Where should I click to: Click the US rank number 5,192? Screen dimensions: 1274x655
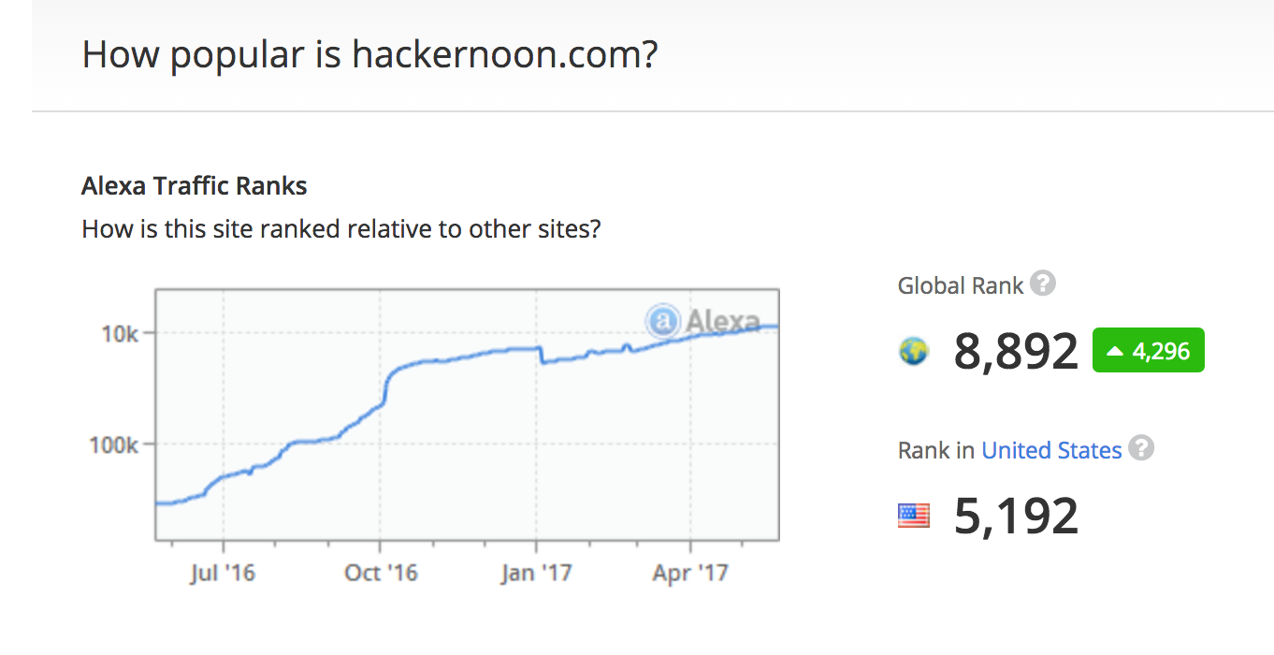(1016, 516)
